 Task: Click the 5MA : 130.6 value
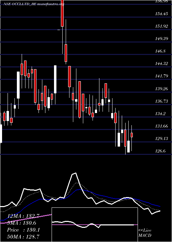click(21, 223)
